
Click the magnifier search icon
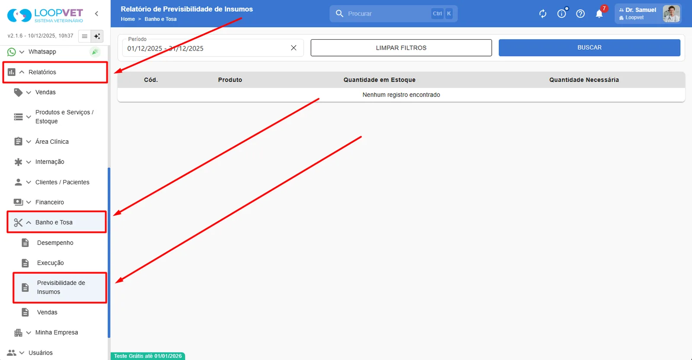(x=340, y=14)
